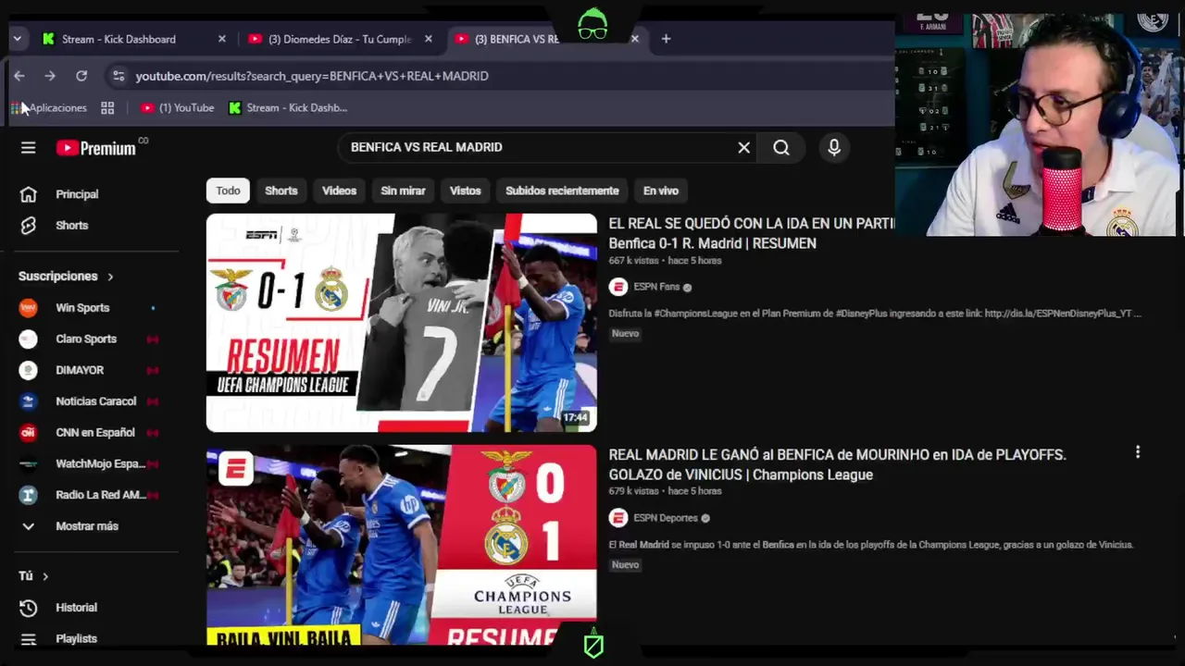Open Aplicaciones bookmarks shortcut
Viewport: 1185px width, 666px height.
pos(50,108)
